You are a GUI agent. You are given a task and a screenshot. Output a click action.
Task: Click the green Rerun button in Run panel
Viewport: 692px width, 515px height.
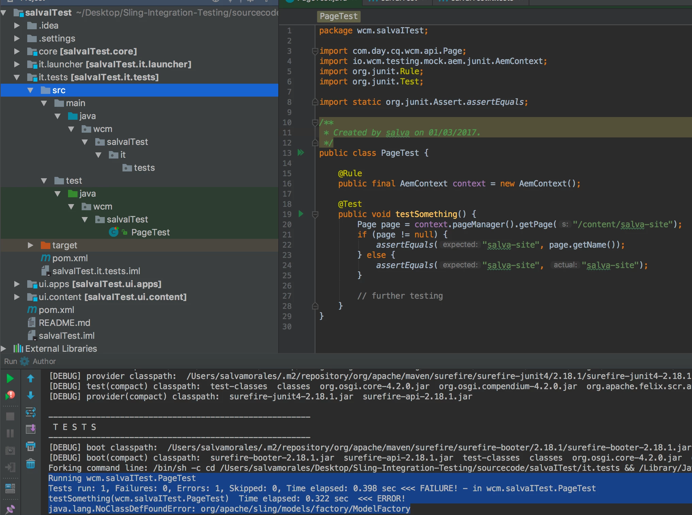(x=10, y=379)
